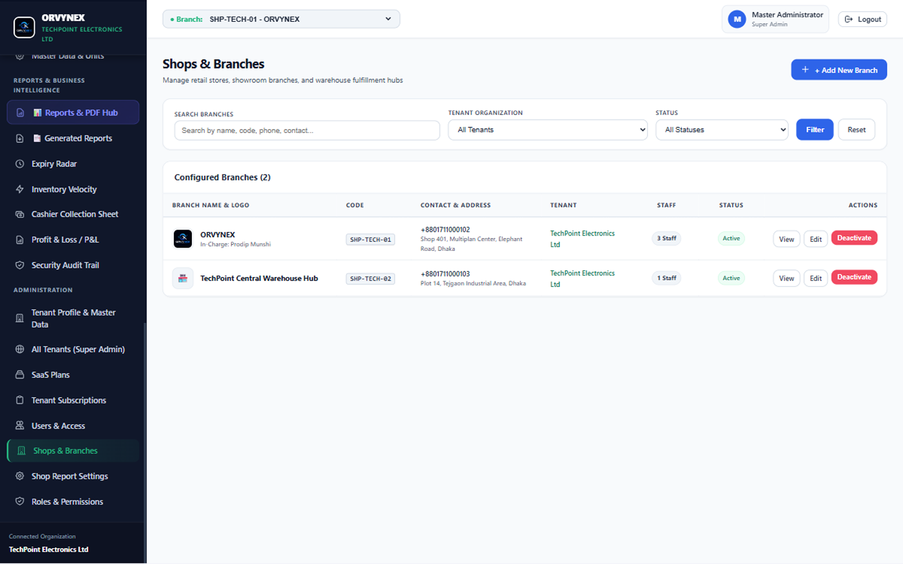
Task: Click TechPoint Electronics Ltd tenant in Warehouse row
Action: [582, 279]
